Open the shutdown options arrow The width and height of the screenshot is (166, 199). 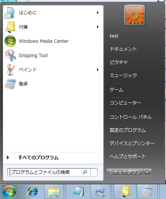coord(147,172)
